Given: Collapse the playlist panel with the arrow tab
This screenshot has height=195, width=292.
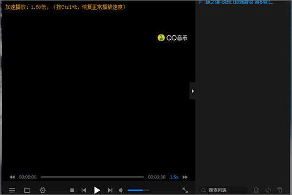Looking at the screenshot, I should tap(193, 91).
